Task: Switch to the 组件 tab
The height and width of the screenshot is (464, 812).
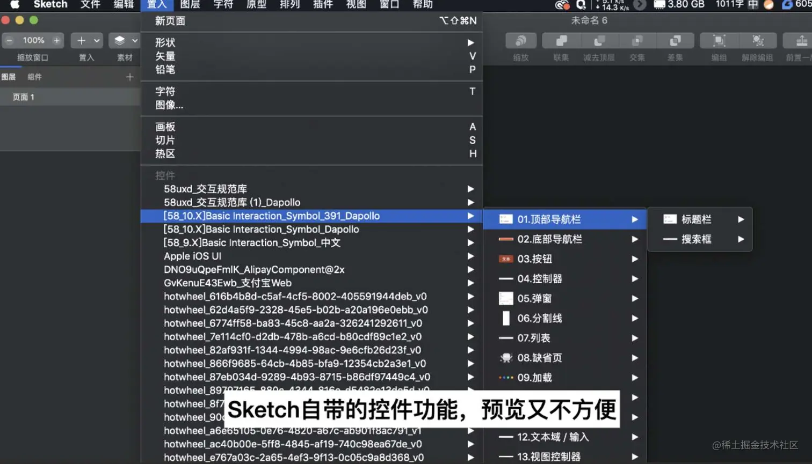Action: click(x=35, y=77)
